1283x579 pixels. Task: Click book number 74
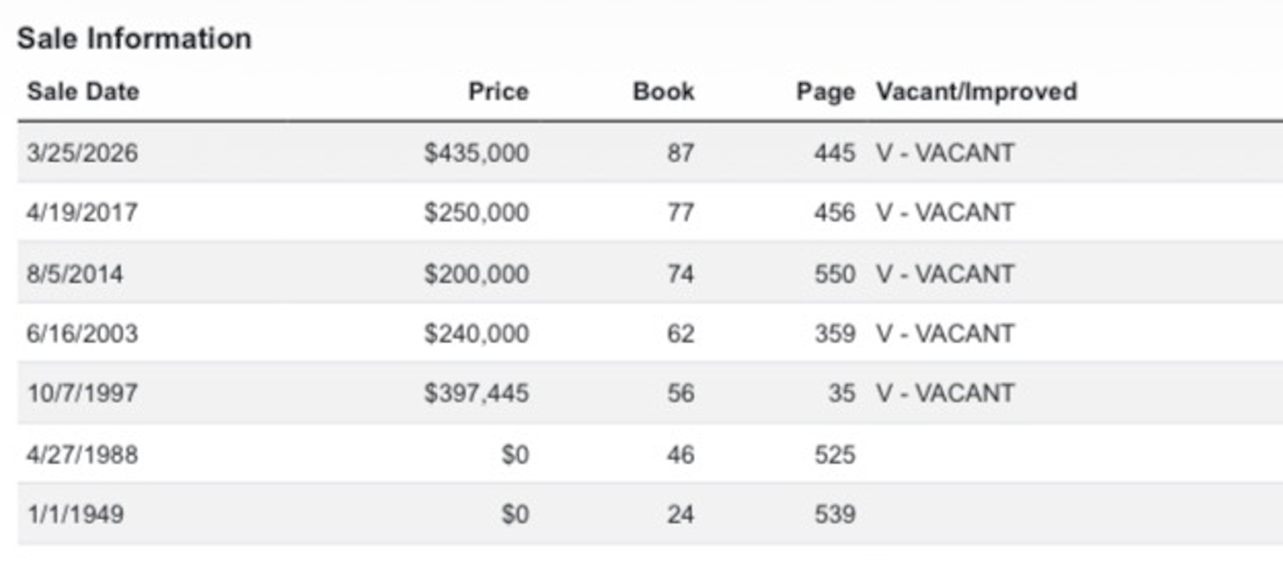[681, 274]
